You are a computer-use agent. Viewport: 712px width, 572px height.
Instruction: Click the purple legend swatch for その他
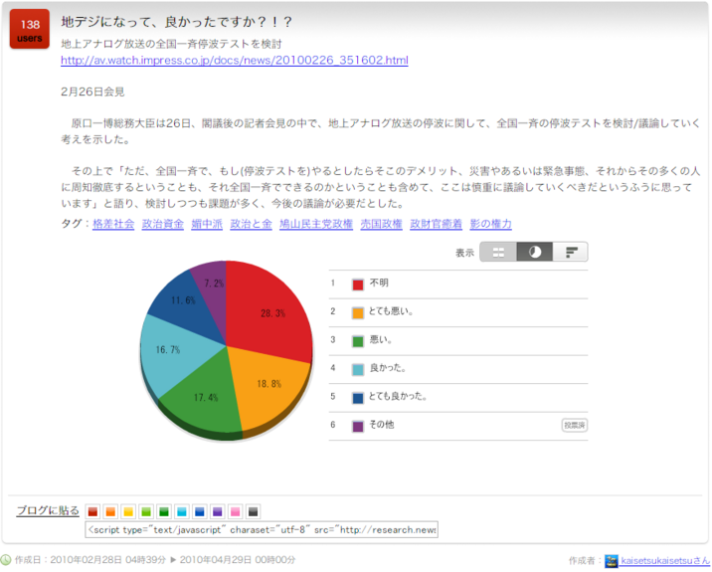358,427
